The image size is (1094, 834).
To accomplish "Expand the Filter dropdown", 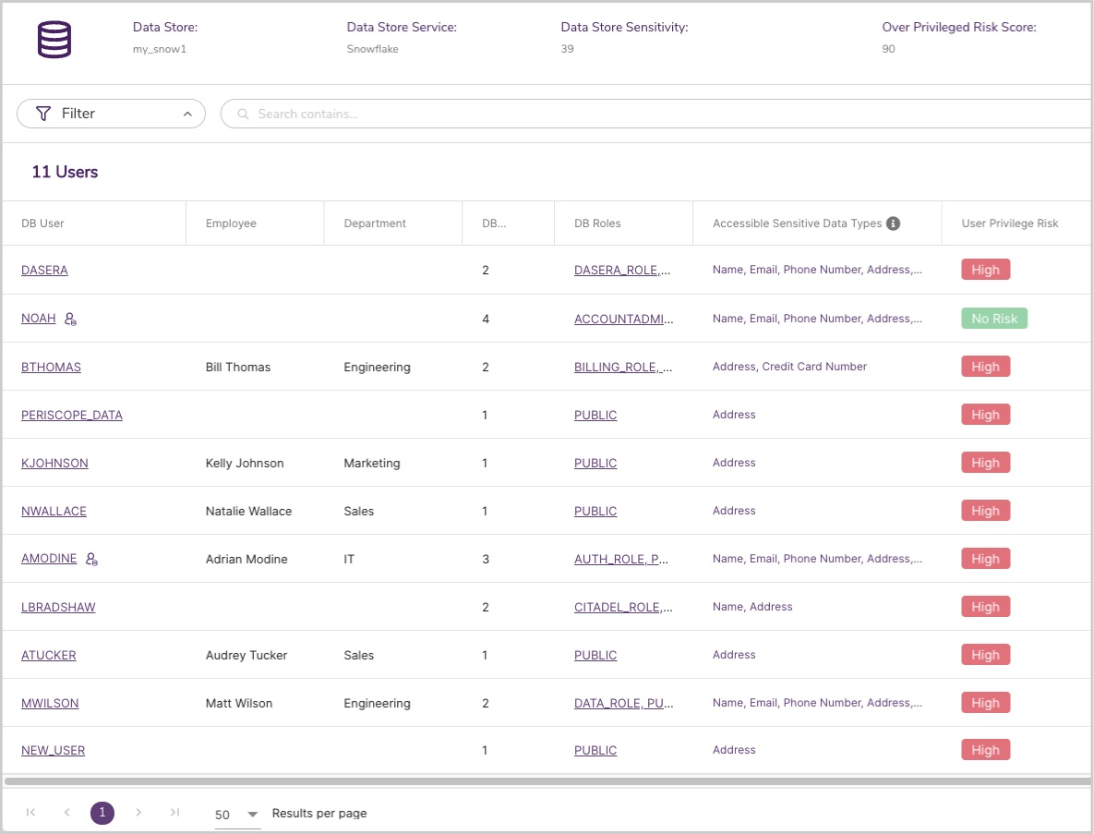I will click(111, 114).
